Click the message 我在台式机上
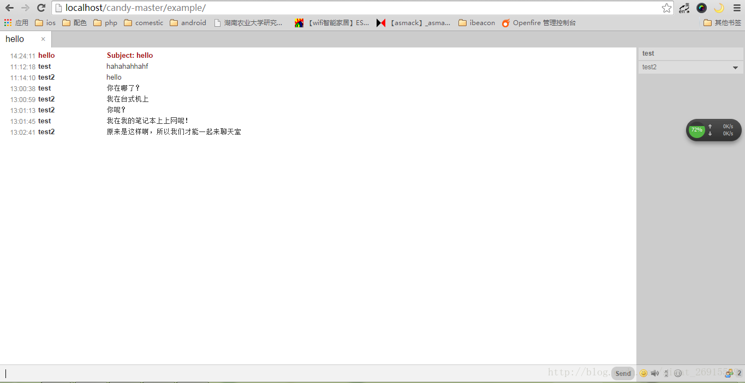The width and height of the screenshot is (745, 383). tap(128, 99)
